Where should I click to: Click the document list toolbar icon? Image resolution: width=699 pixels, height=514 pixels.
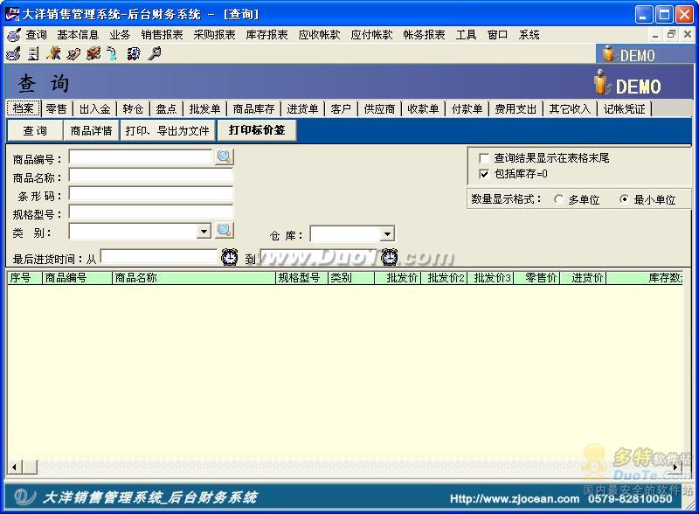coord(33,54)
